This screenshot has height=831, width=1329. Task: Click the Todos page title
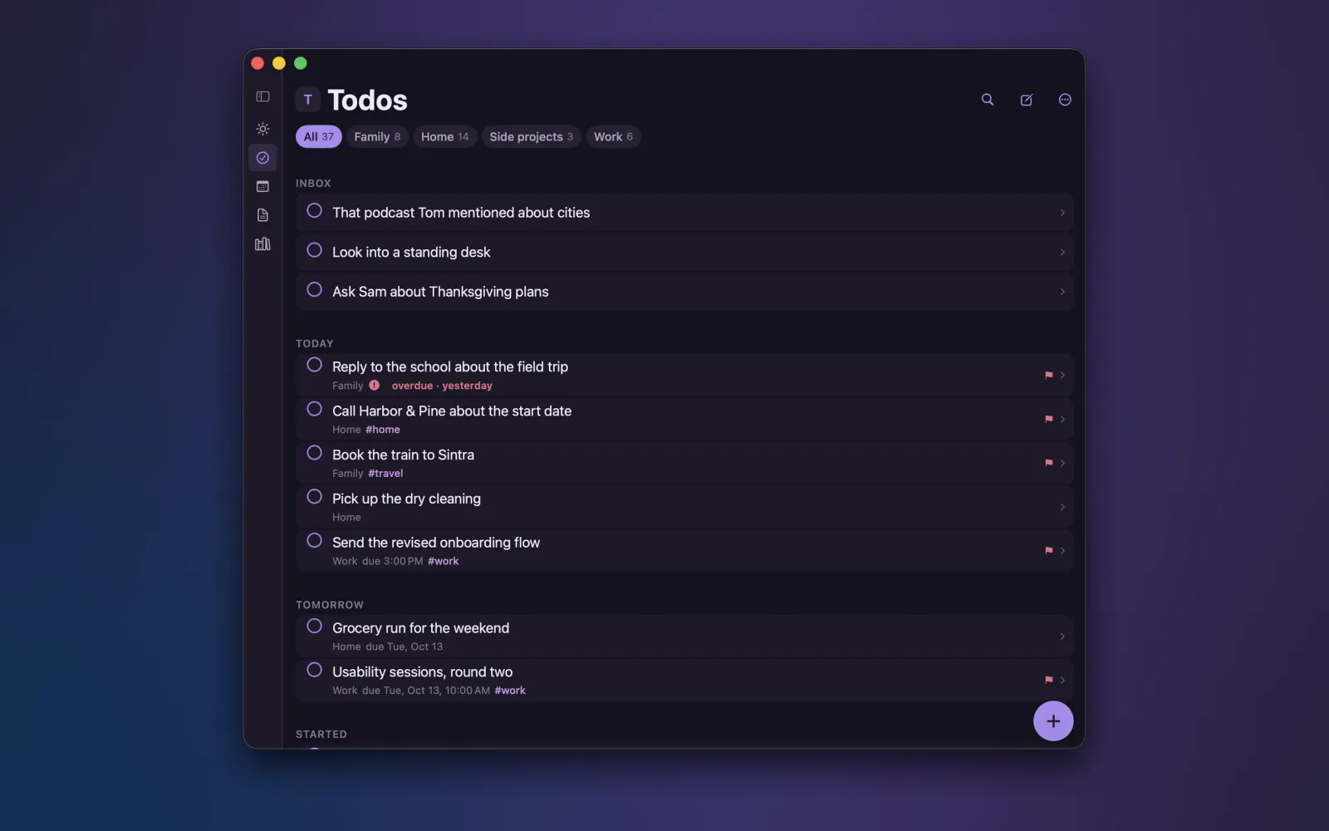point(368,101)
